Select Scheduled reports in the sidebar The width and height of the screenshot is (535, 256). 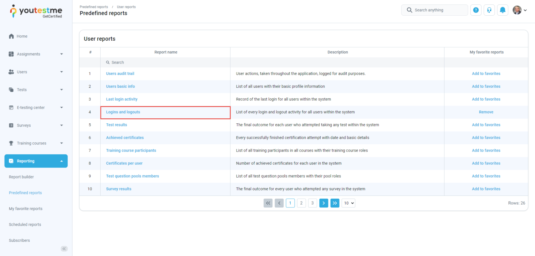[25, 224]
